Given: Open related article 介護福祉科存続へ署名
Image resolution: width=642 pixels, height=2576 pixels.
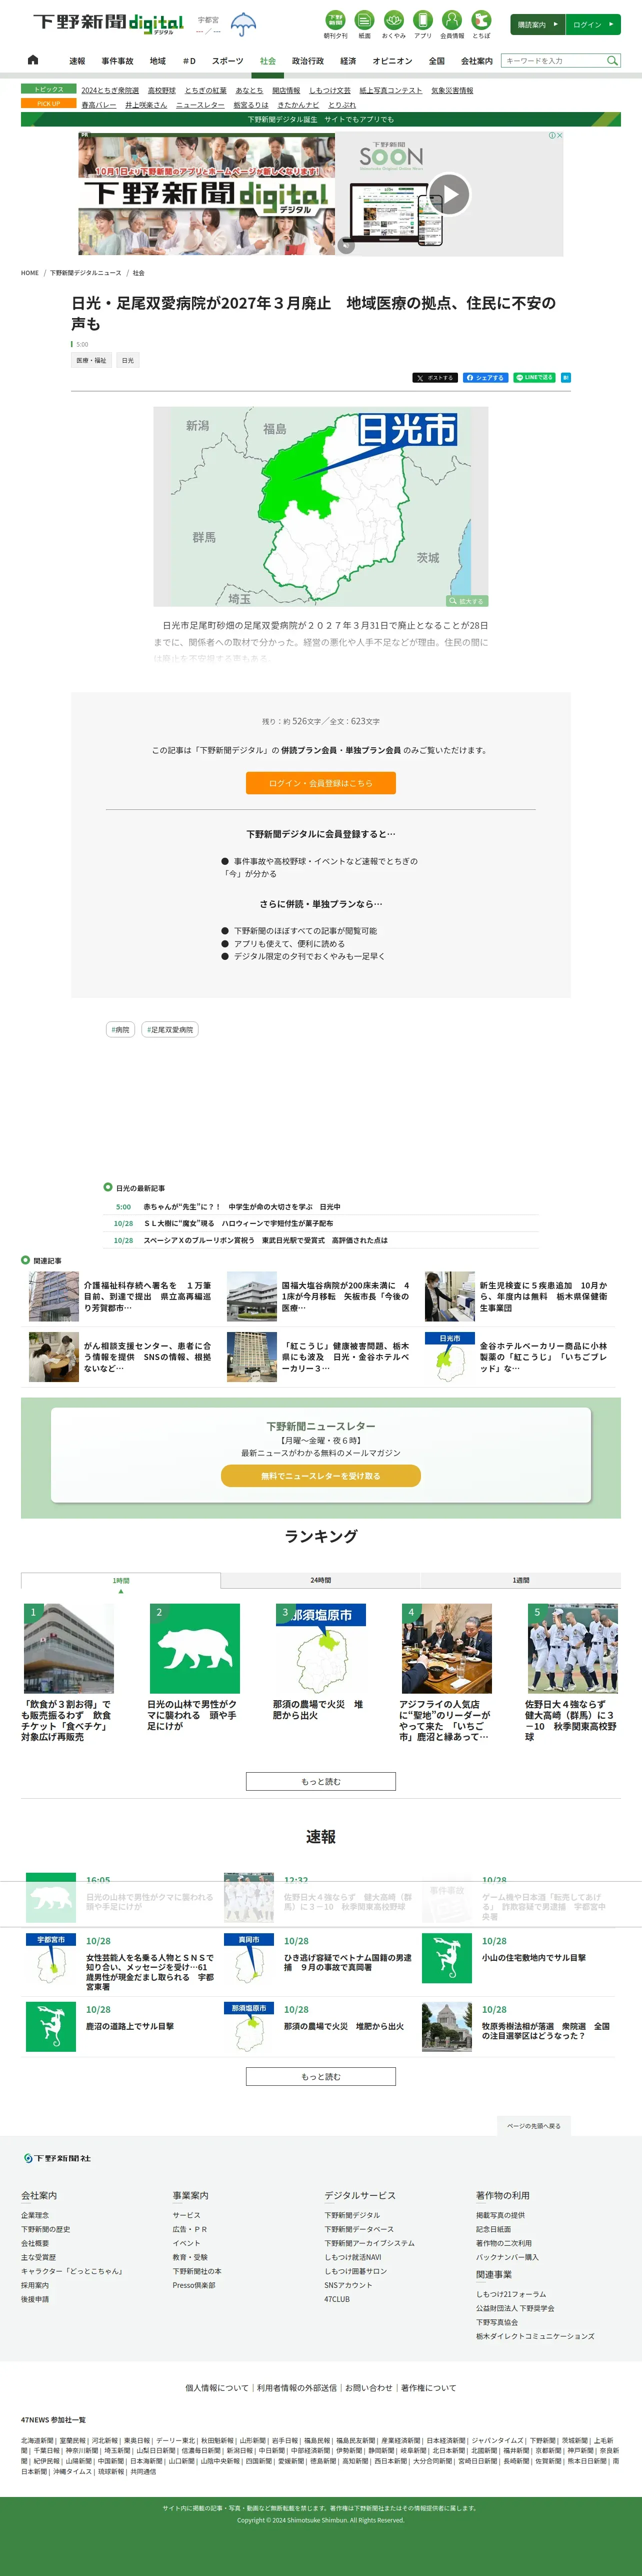Looking at the screenshot, I should click(x=148, y=1297).
